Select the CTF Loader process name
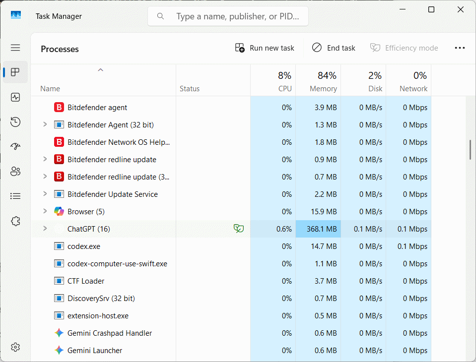Image resolution: width=476 pixels, height=362 pixels. (x=86, y=281)
